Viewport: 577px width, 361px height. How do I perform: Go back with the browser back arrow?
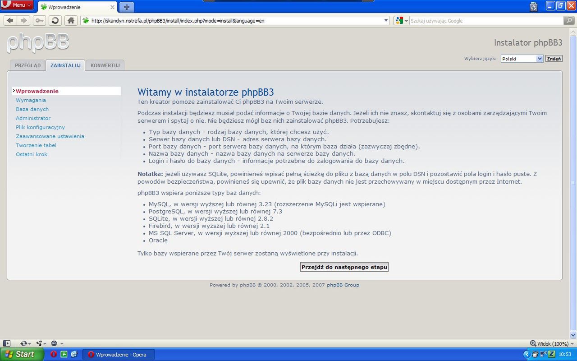pos(10,20)
